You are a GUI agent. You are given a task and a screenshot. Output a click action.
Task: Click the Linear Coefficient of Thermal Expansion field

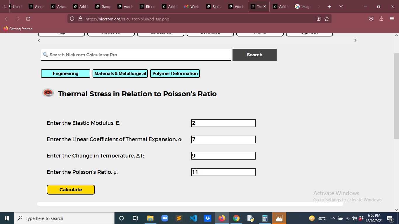click(223, 139)
